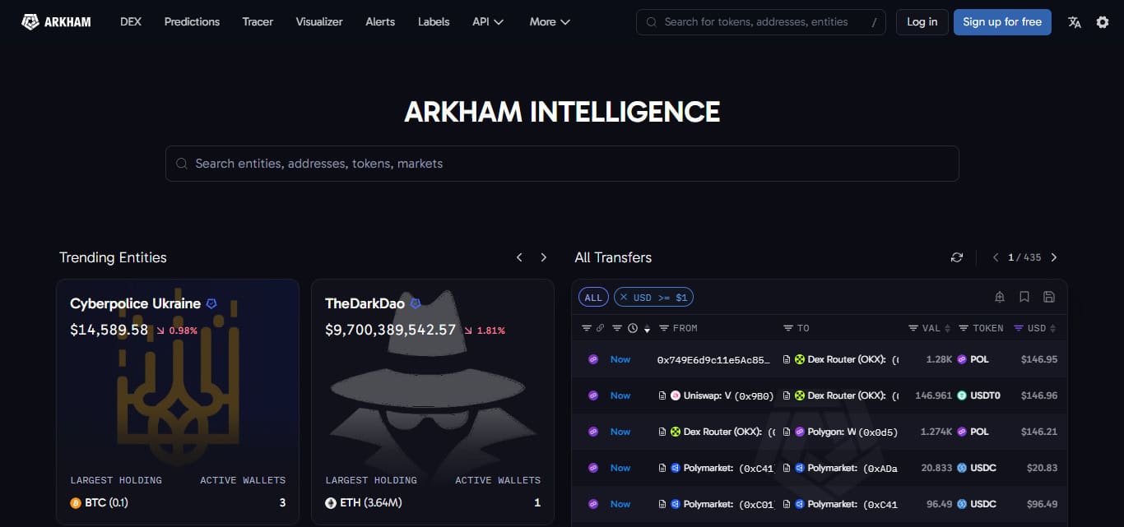Open the TO column filter

tap(787, 328)
